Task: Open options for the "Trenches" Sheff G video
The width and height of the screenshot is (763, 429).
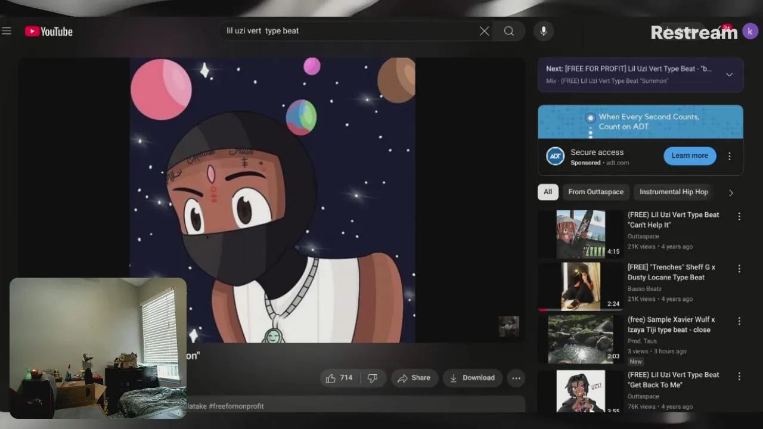Action: 739,269
